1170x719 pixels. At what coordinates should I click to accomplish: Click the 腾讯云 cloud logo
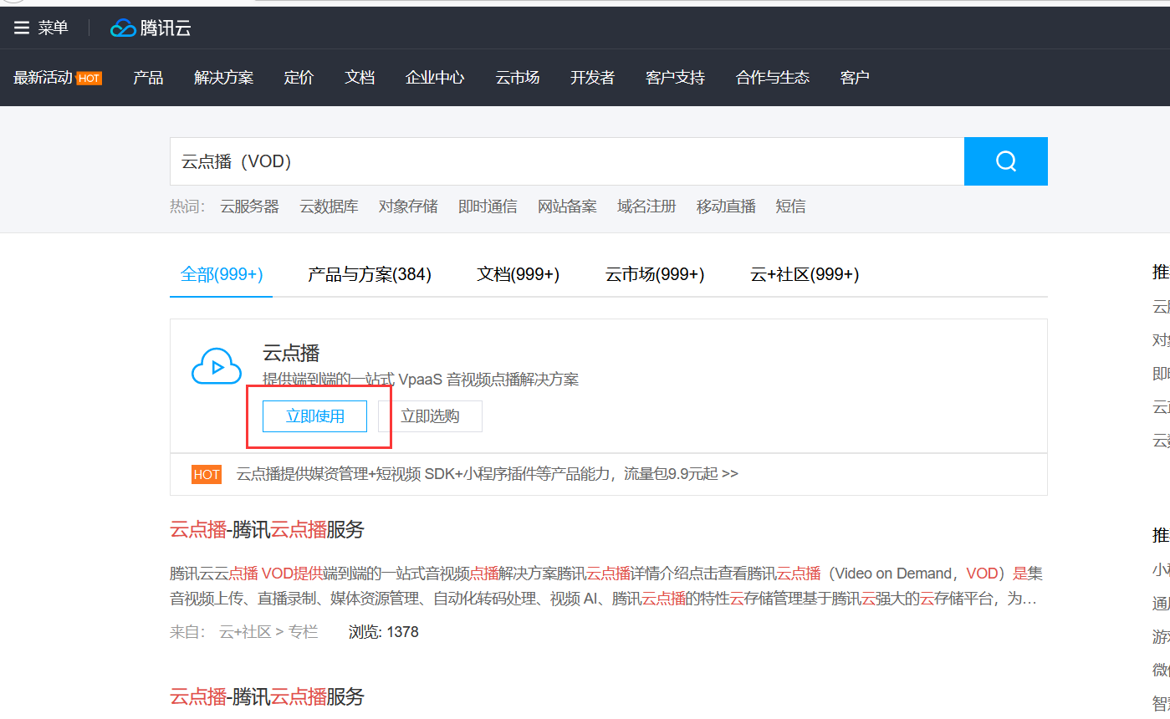click(x=123, y=28)
